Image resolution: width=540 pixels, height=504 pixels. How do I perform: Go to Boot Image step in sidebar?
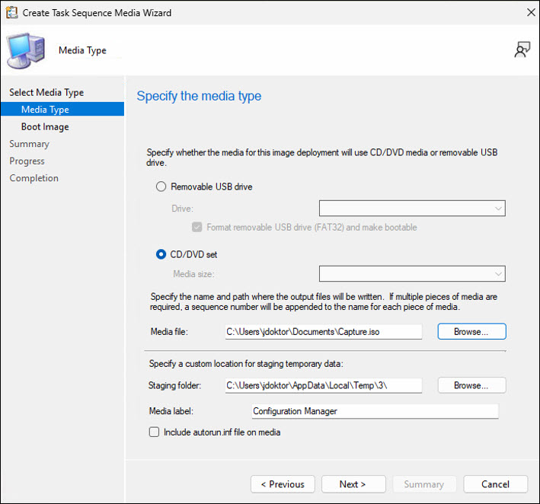point(45,127)
